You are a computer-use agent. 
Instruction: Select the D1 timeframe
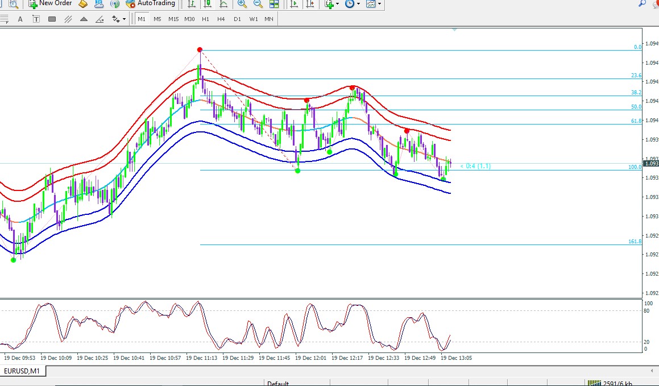coord(237,19)
